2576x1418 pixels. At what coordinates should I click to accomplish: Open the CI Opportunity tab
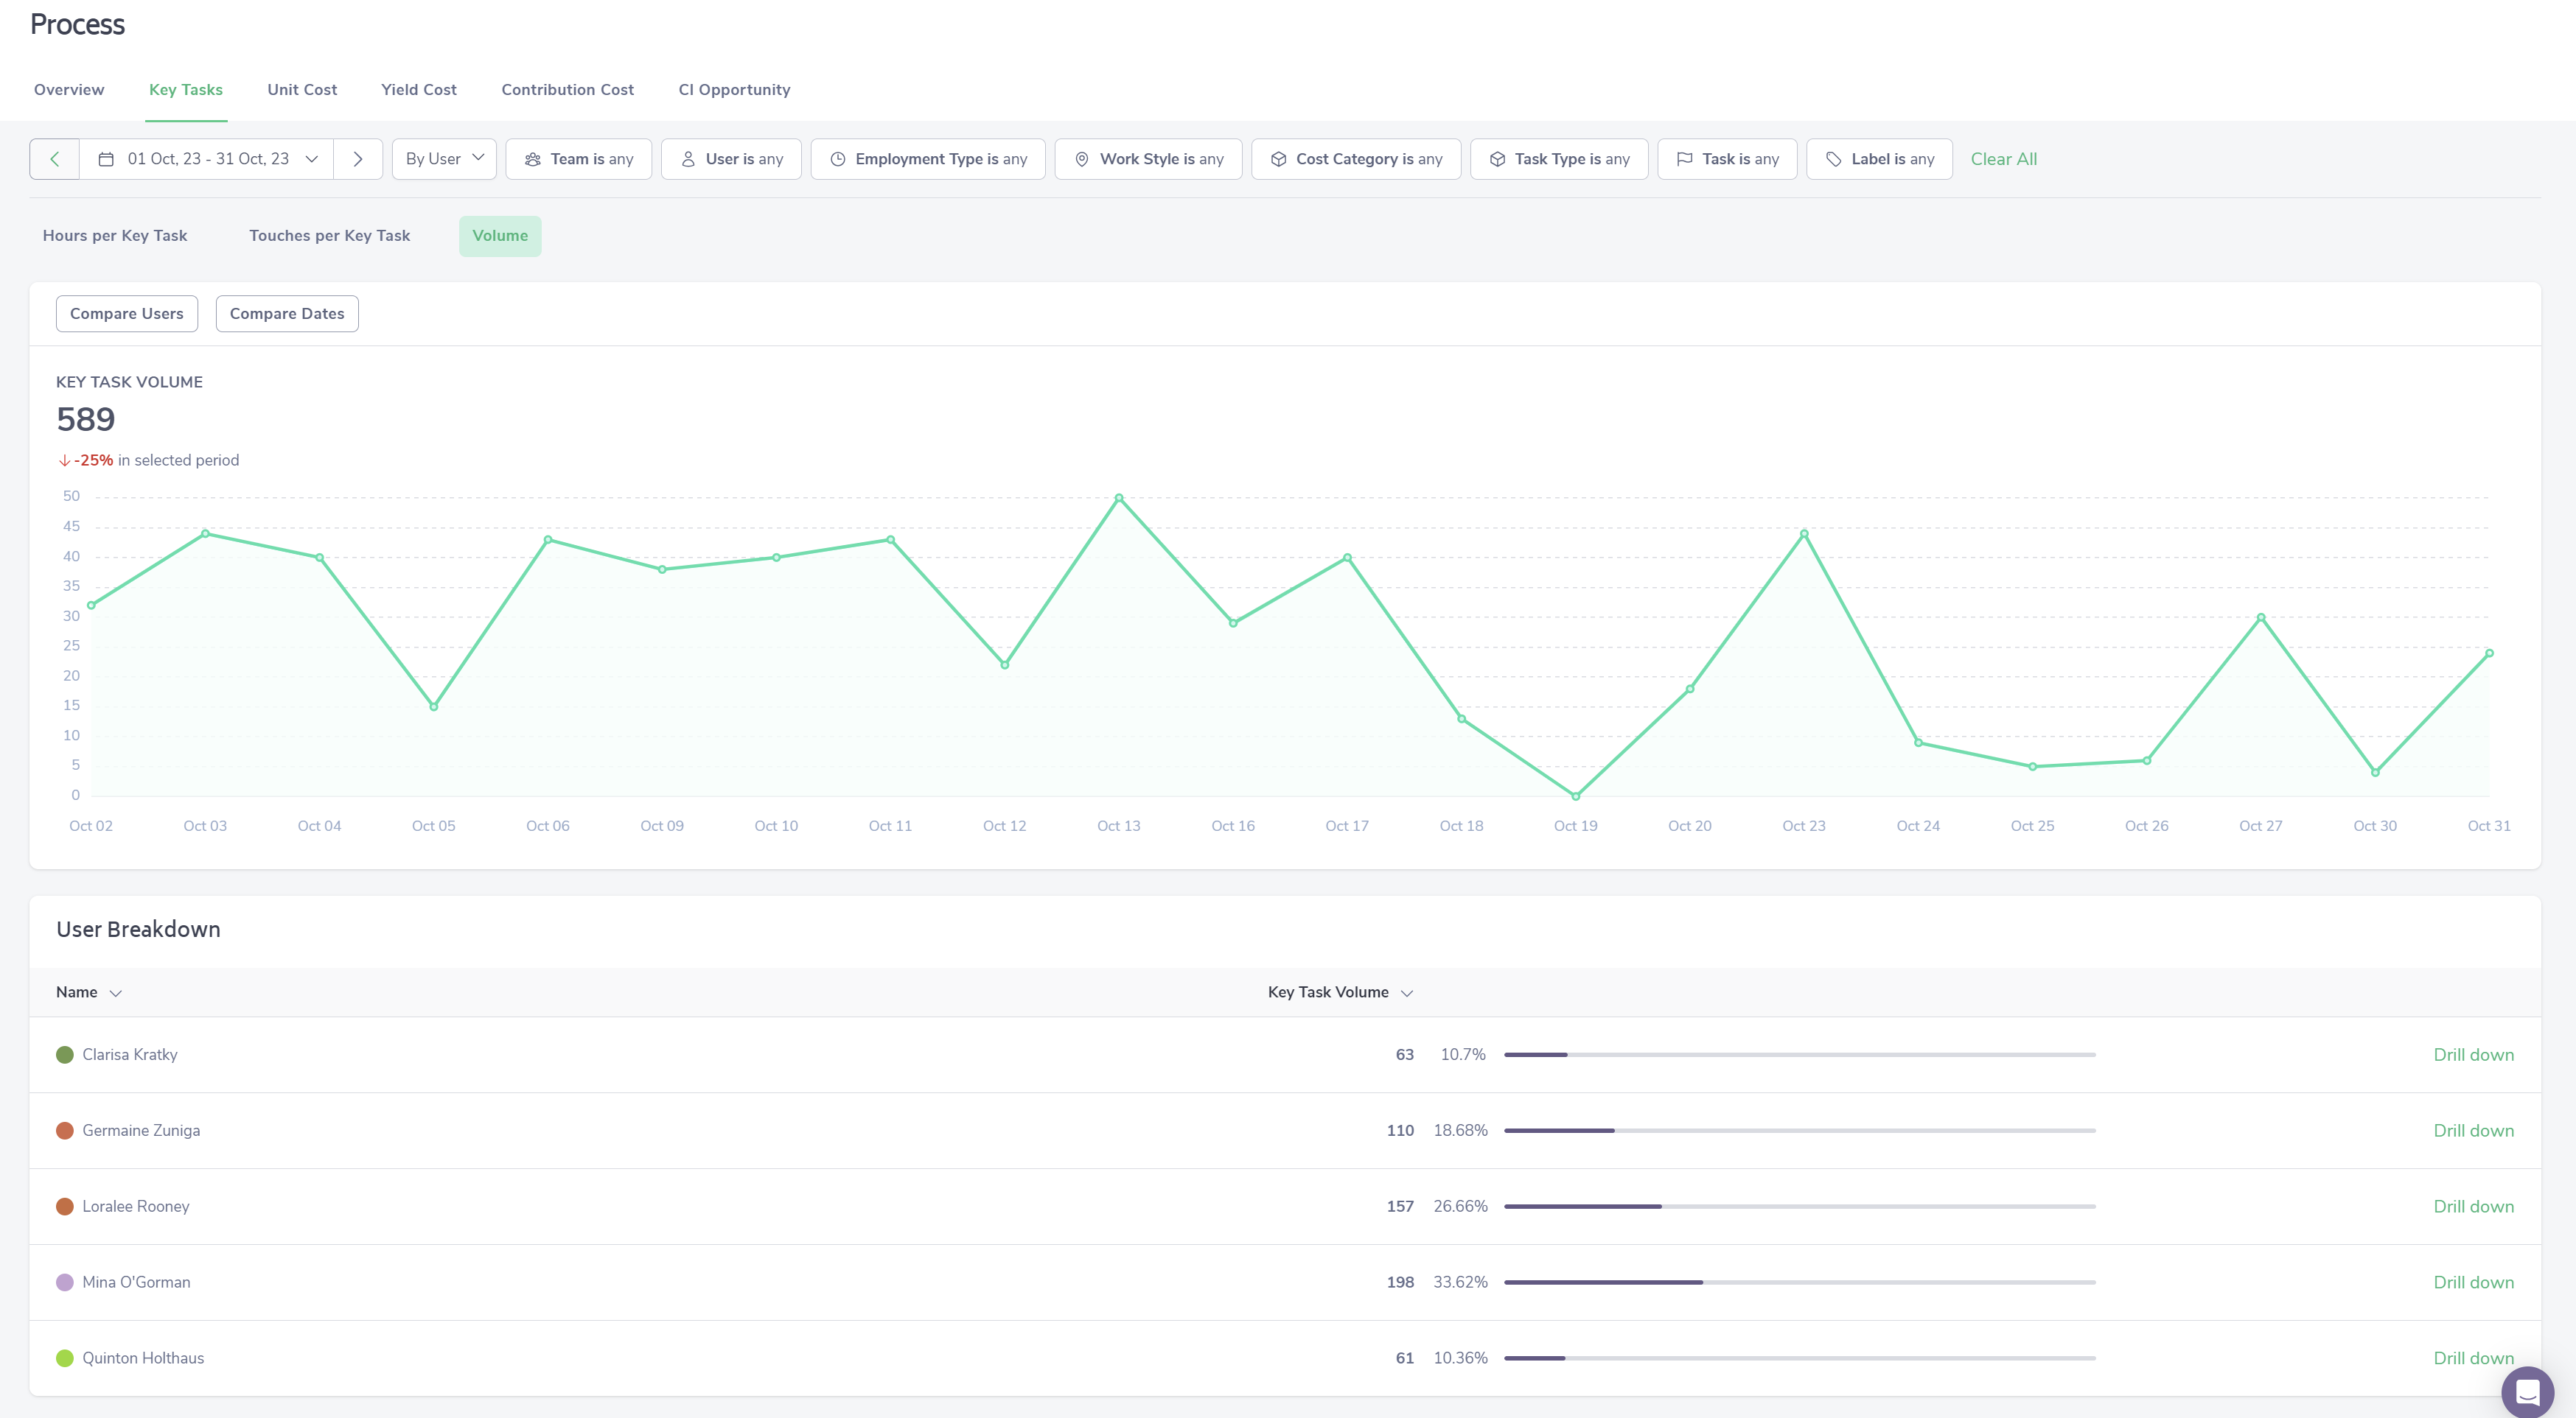[x=734, y=90]
